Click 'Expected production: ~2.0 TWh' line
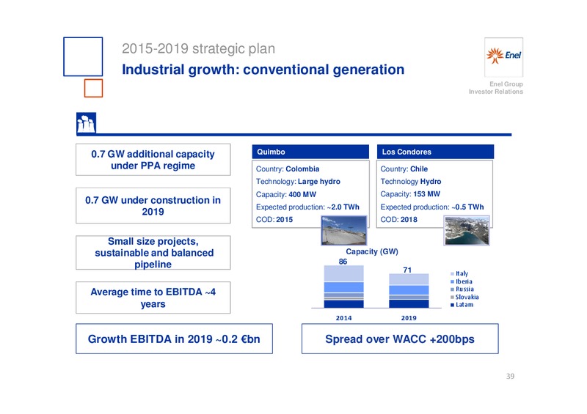Viewport: 587px width, 414px height. coord(307,207)
